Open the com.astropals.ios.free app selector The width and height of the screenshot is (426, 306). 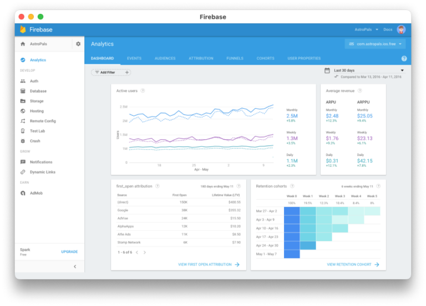(375, 44)
